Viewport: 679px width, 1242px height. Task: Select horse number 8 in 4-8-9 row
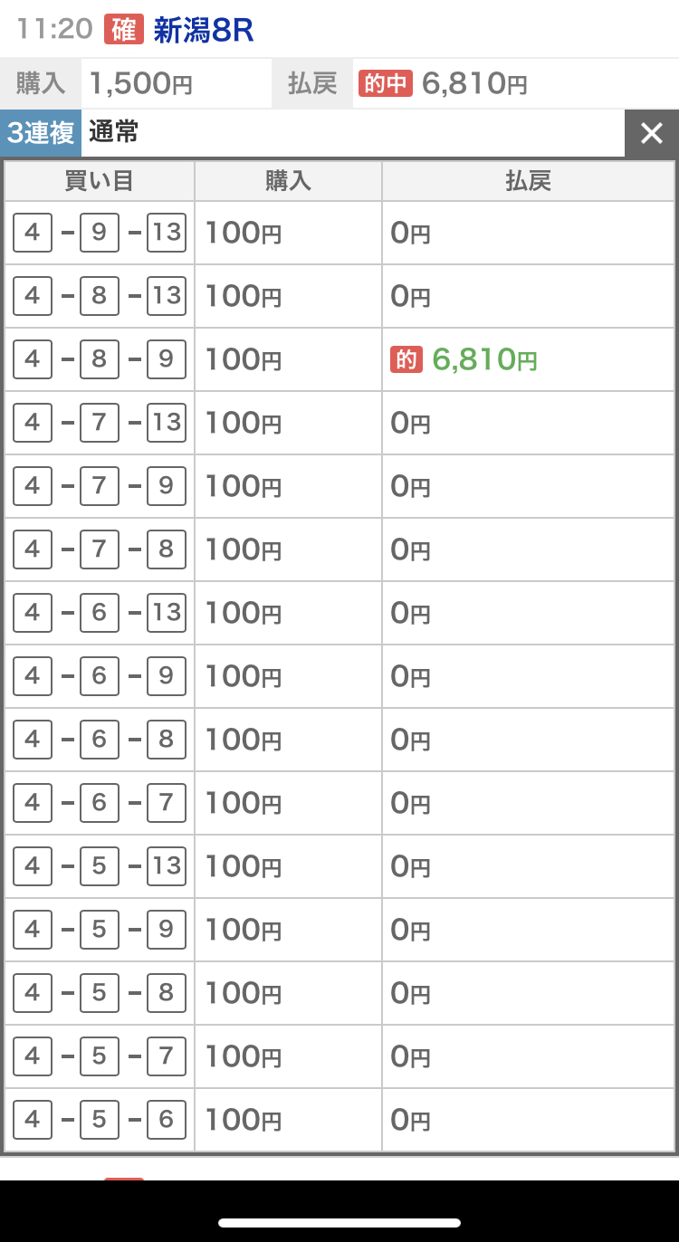coord(100,359)
